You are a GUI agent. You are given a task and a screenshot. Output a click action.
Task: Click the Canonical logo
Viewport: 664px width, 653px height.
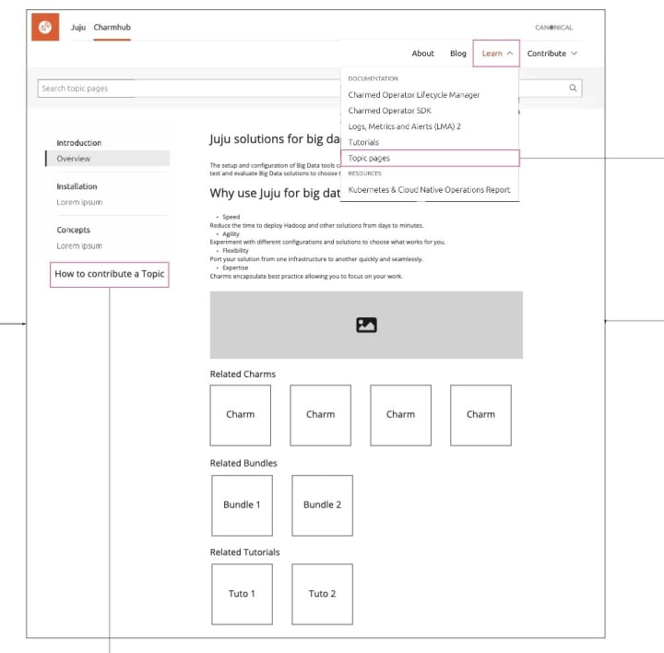(553, 28)
